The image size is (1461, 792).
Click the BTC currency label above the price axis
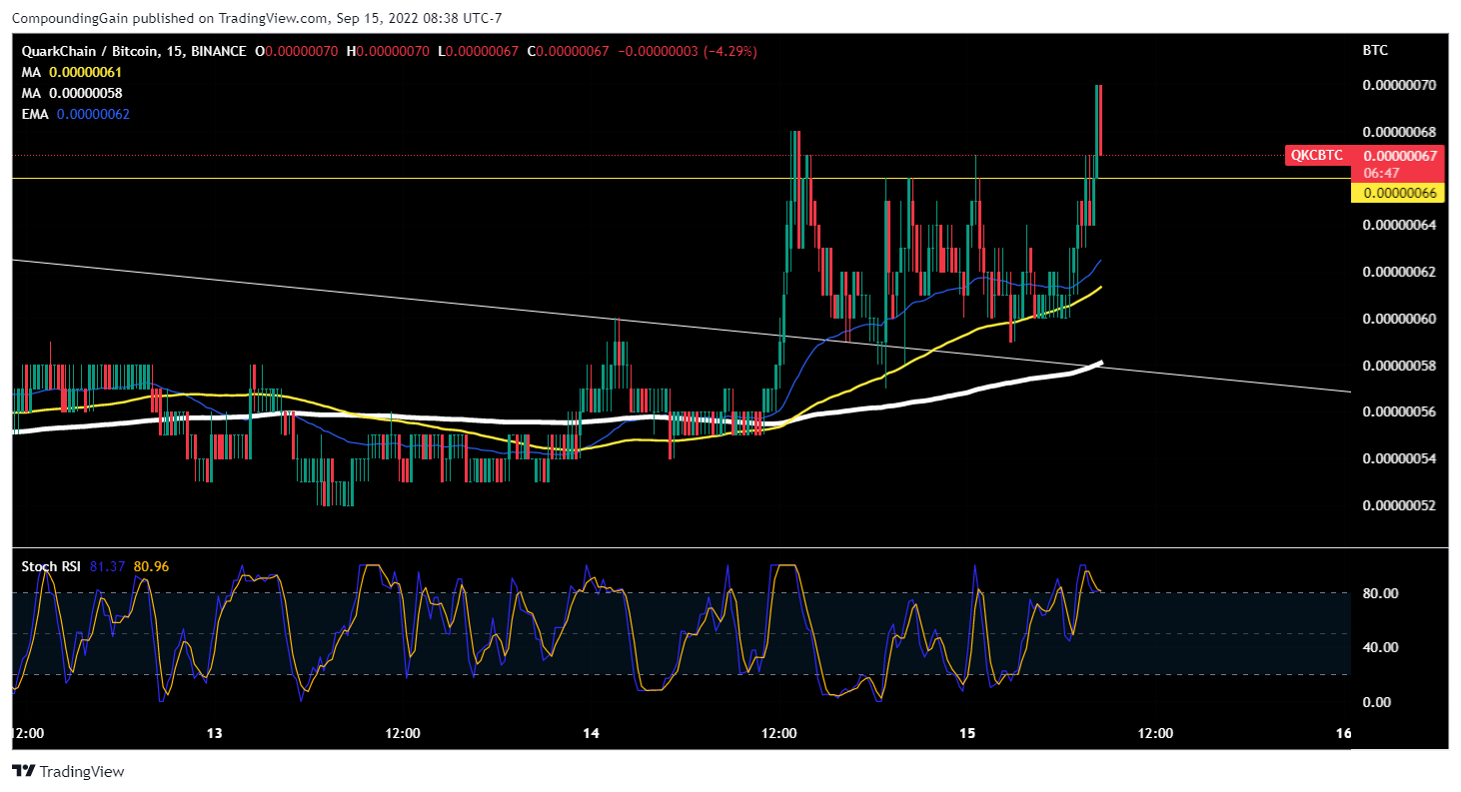click(x=1375, y=50)
